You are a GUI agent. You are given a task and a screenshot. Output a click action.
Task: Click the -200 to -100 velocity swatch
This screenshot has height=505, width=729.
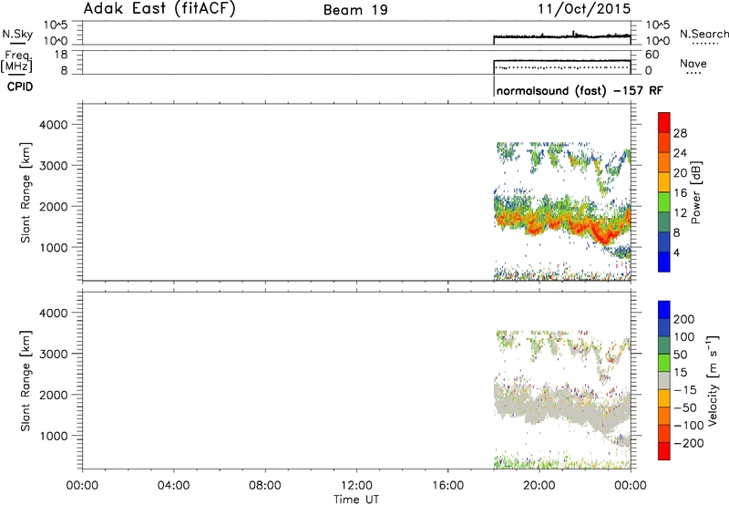pos(664,433)
